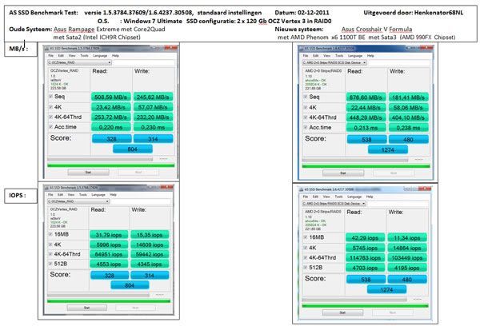Click the app icon in the AS SSD 1.6 MB/s window title bar

tap(301, 48)
